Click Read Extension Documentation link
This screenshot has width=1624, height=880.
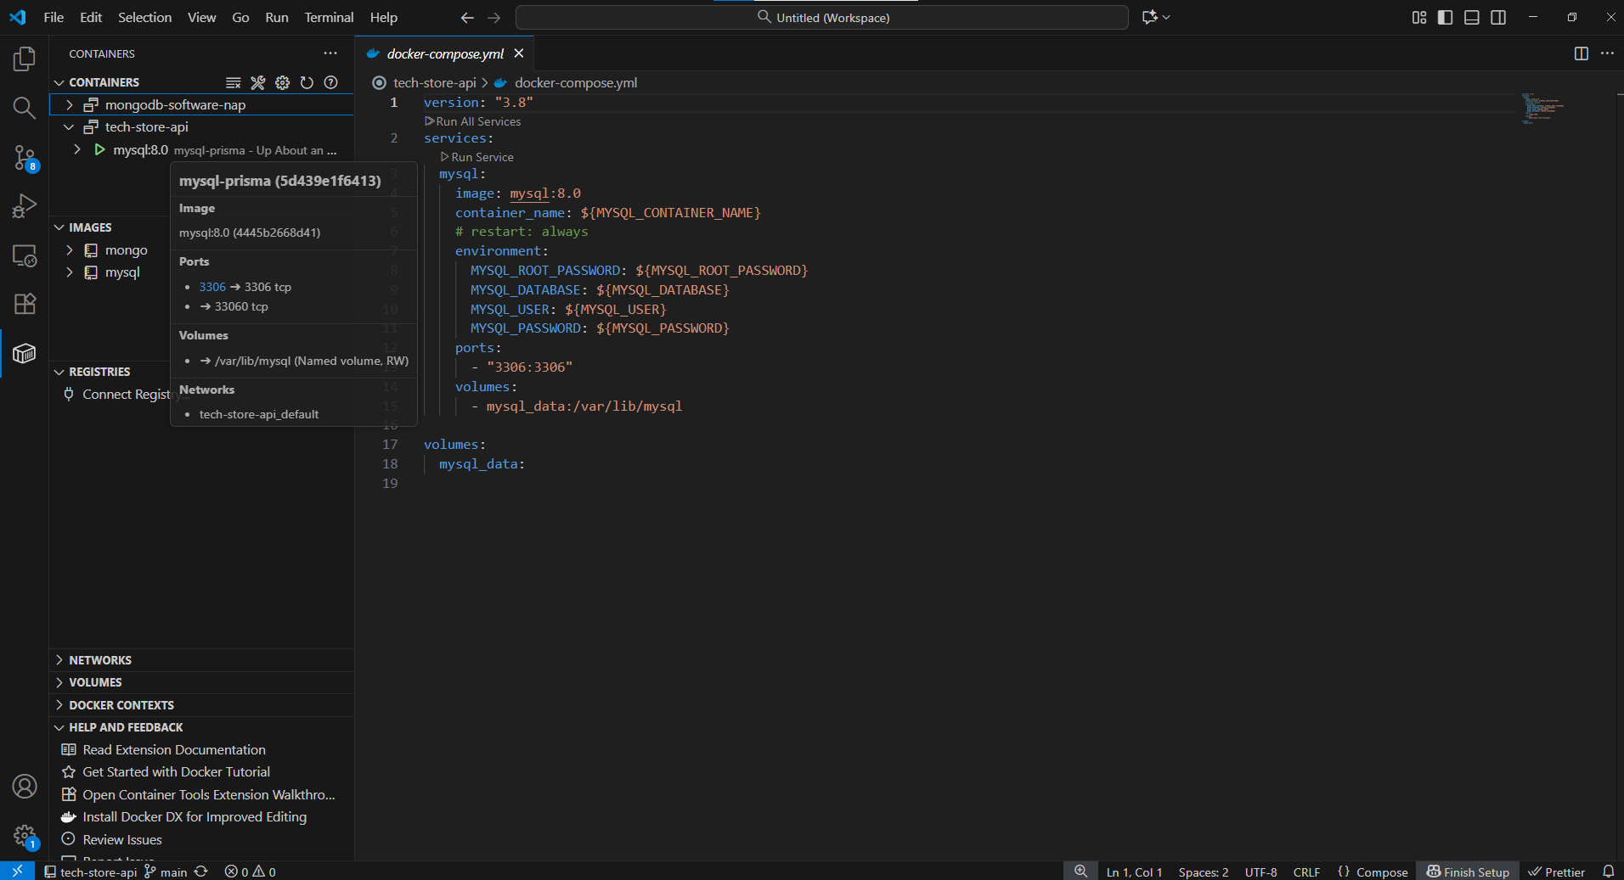(x=174, y=750)
